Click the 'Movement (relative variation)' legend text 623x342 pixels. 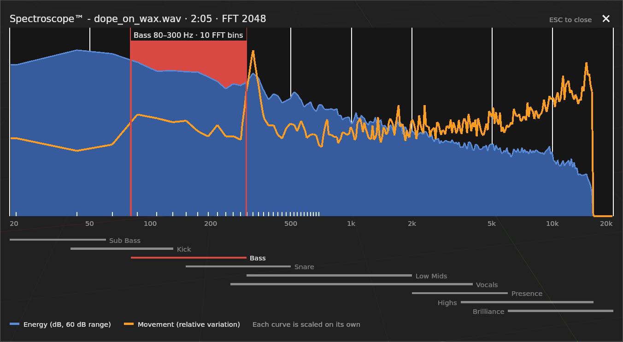(189, 324)
